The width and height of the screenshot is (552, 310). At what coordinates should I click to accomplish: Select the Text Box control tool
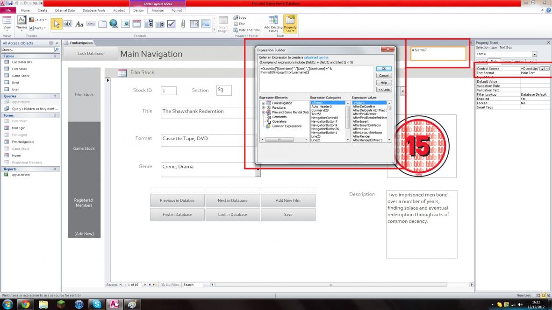coord(68,24)
